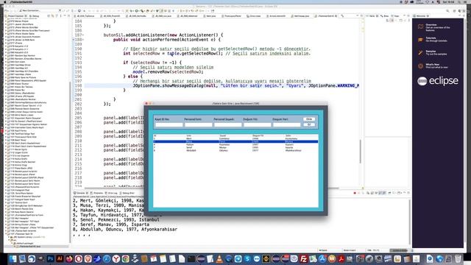Open Yandex browser from the Dock
The image size is (471, 265).
(116, 258)
